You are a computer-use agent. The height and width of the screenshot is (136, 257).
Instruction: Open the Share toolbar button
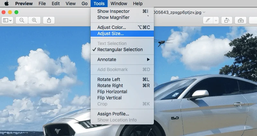point(49,20)
